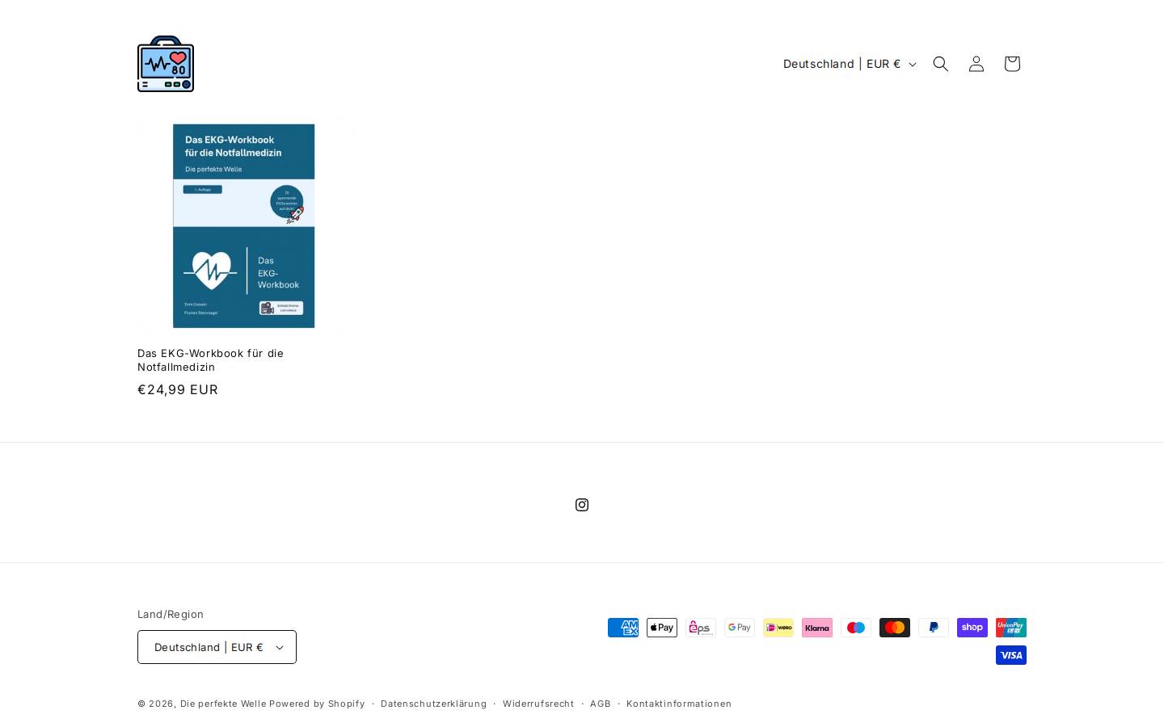Screen dimensions: 1164x727
Task: Click the Klarna payment icon
Action: click(x=817, y=628)
